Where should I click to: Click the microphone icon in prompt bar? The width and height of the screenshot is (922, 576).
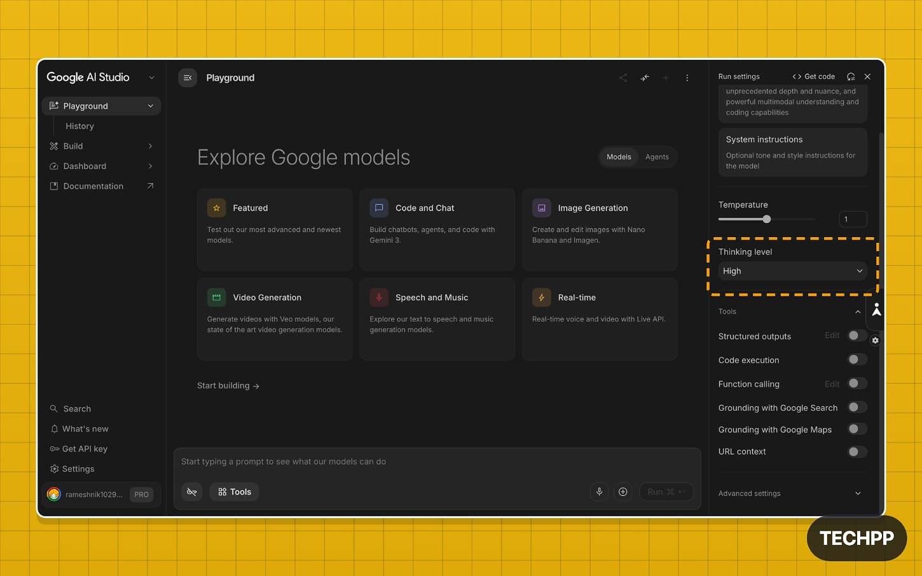[599, 491]
